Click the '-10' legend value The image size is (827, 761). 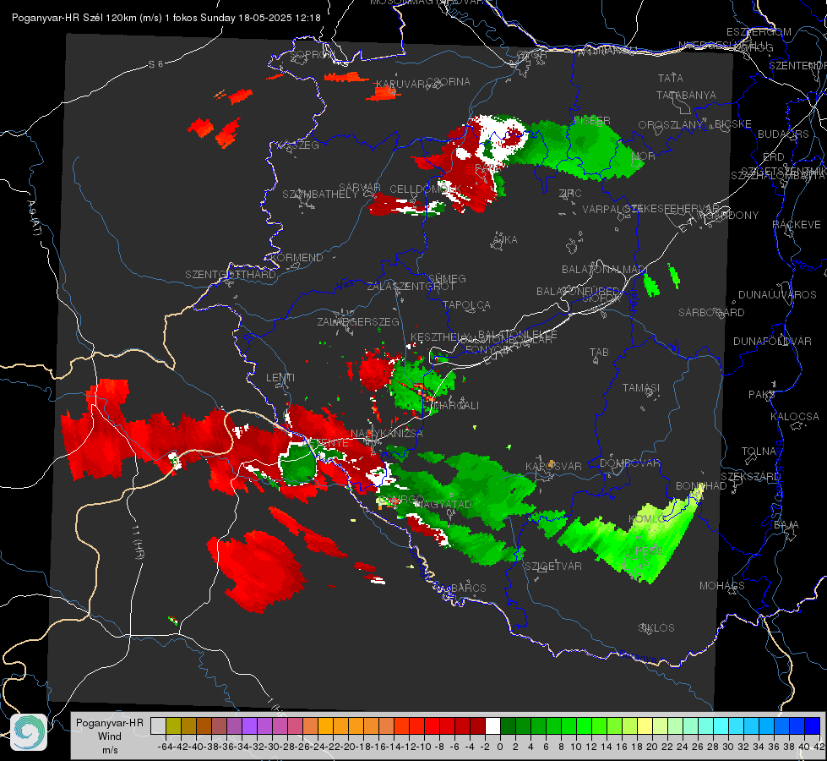(424, 747)
